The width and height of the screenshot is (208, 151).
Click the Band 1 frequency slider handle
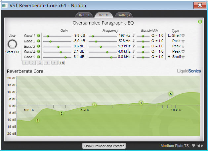[93, 36]
